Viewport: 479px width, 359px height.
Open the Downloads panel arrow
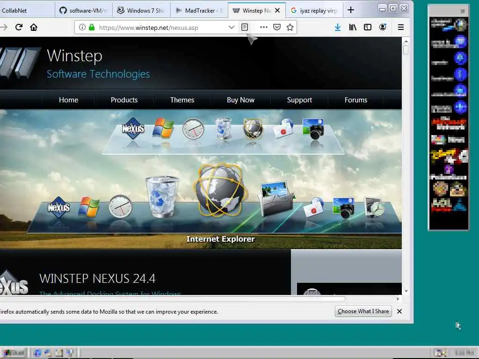click(338, 27)
